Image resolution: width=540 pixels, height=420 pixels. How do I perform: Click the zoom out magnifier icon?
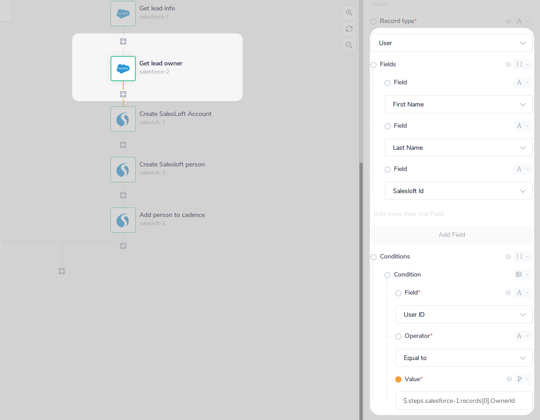coord(349,45)
